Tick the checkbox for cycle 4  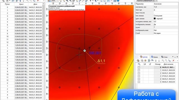tap(139, 79)
